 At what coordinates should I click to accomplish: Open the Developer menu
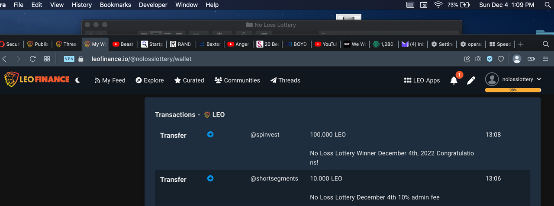point(153,5)
